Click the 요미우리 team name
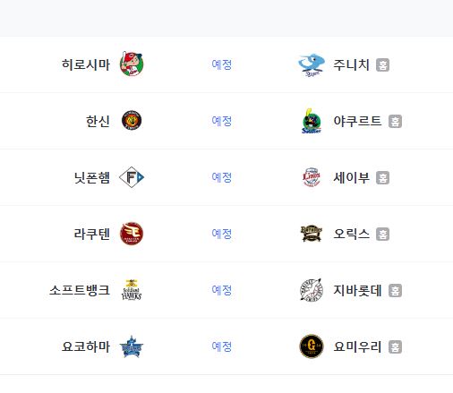The height and width of the screenshot is (393, 453). pyautogui.click(x=357, y=346)
